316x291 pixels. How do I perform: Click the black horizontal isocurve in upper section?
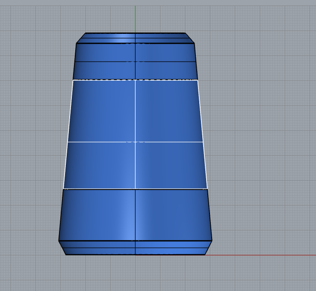pyautogui.click(x=103, y=62)
